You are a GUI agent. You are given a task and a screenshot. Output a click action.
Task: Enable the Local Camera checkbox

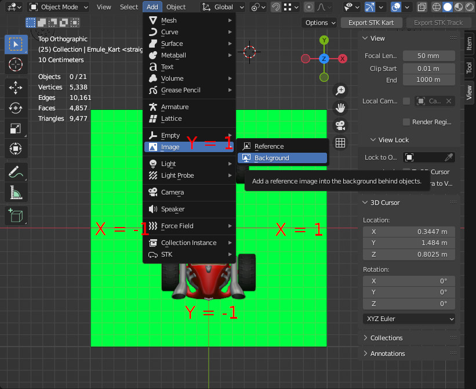pyautogui.click(x=406, y=101)
